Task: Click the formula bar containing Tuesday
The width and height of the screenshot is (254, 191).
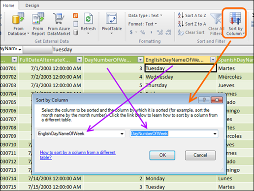Action: [x=153, y=50]
